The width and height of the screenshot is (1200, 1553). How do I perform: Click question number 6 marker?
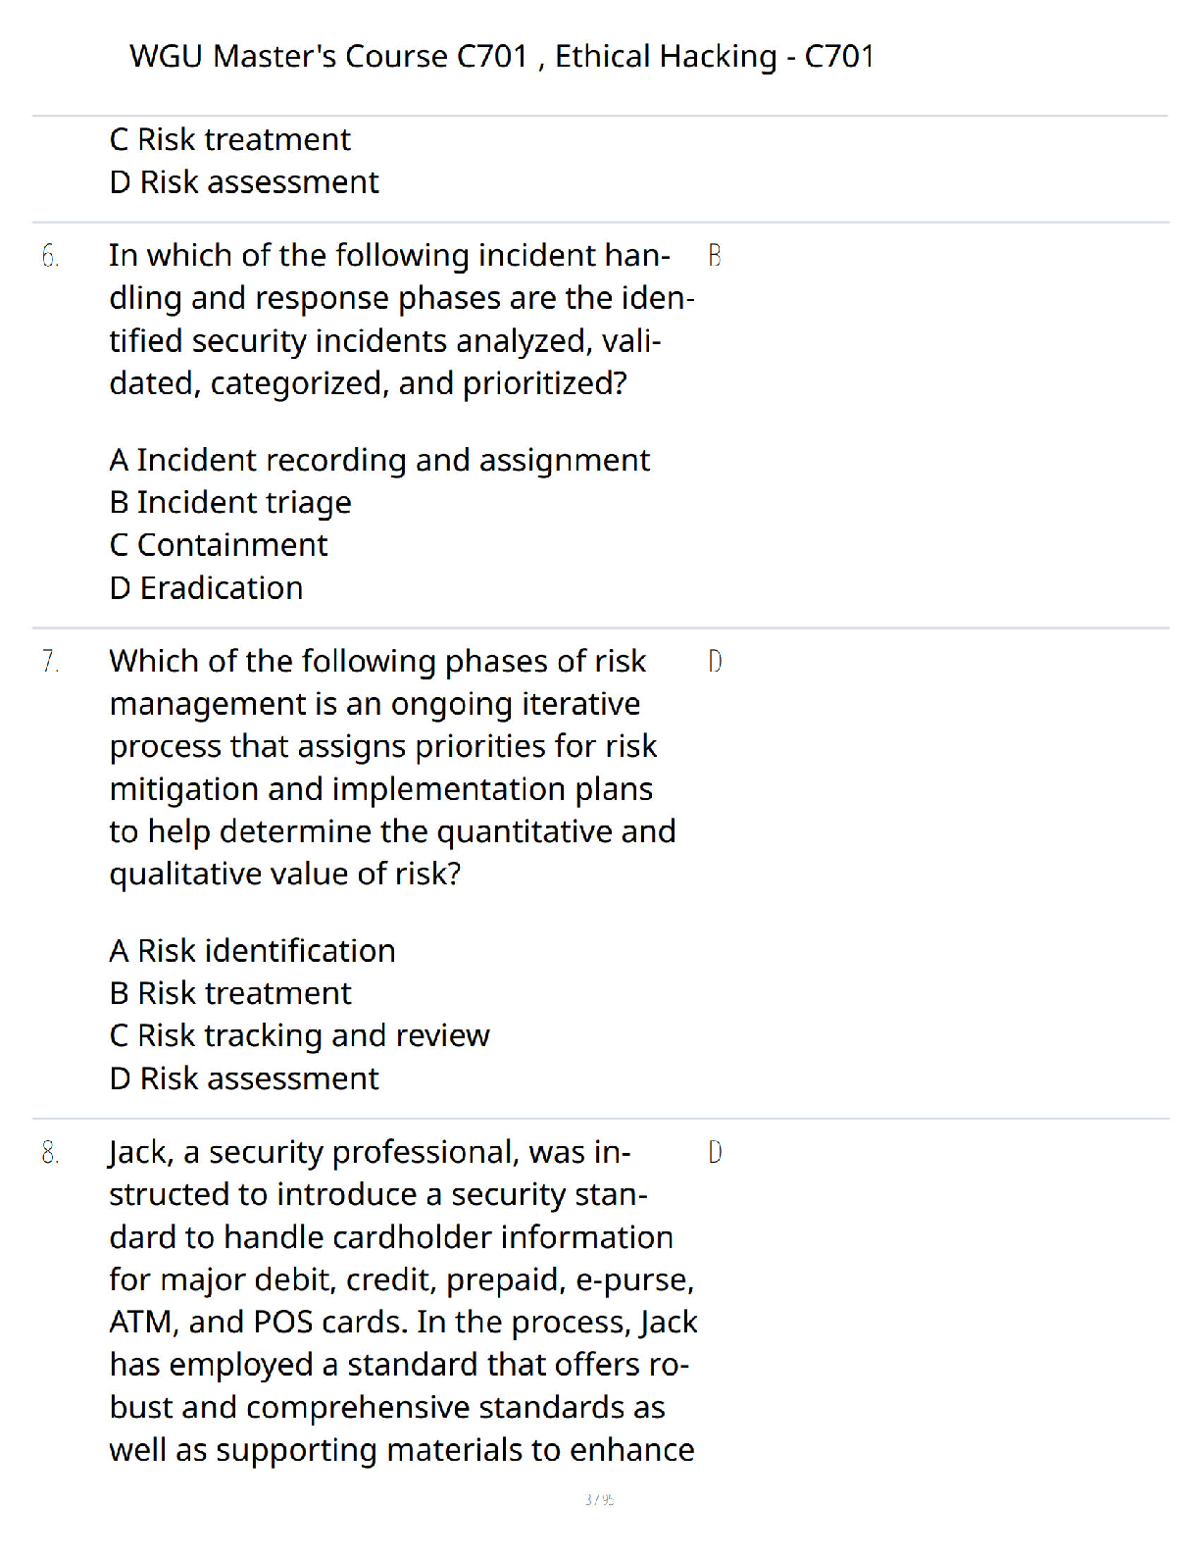click(x=50, y=256)
